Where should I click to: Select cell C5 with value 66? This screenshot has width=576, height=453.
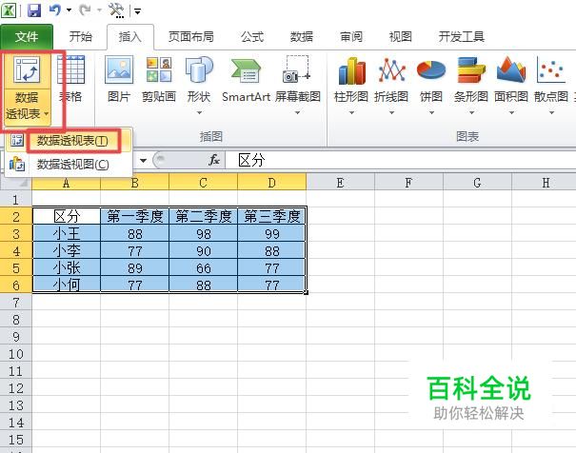[x=203, y=267]
